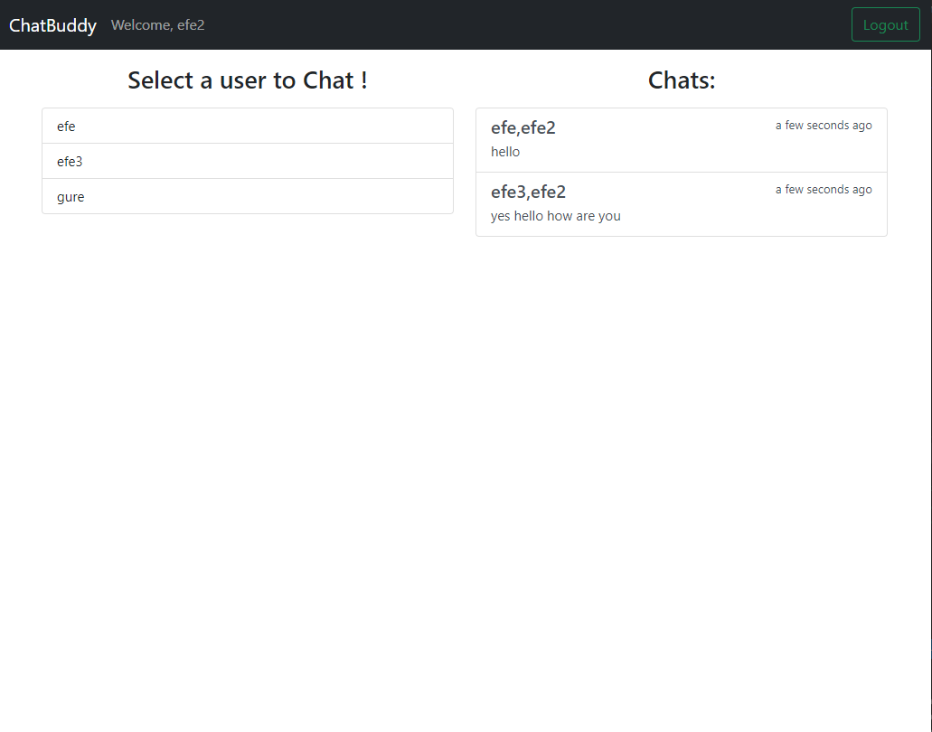Click the 'Chats:' heading

tap(682, 80)
